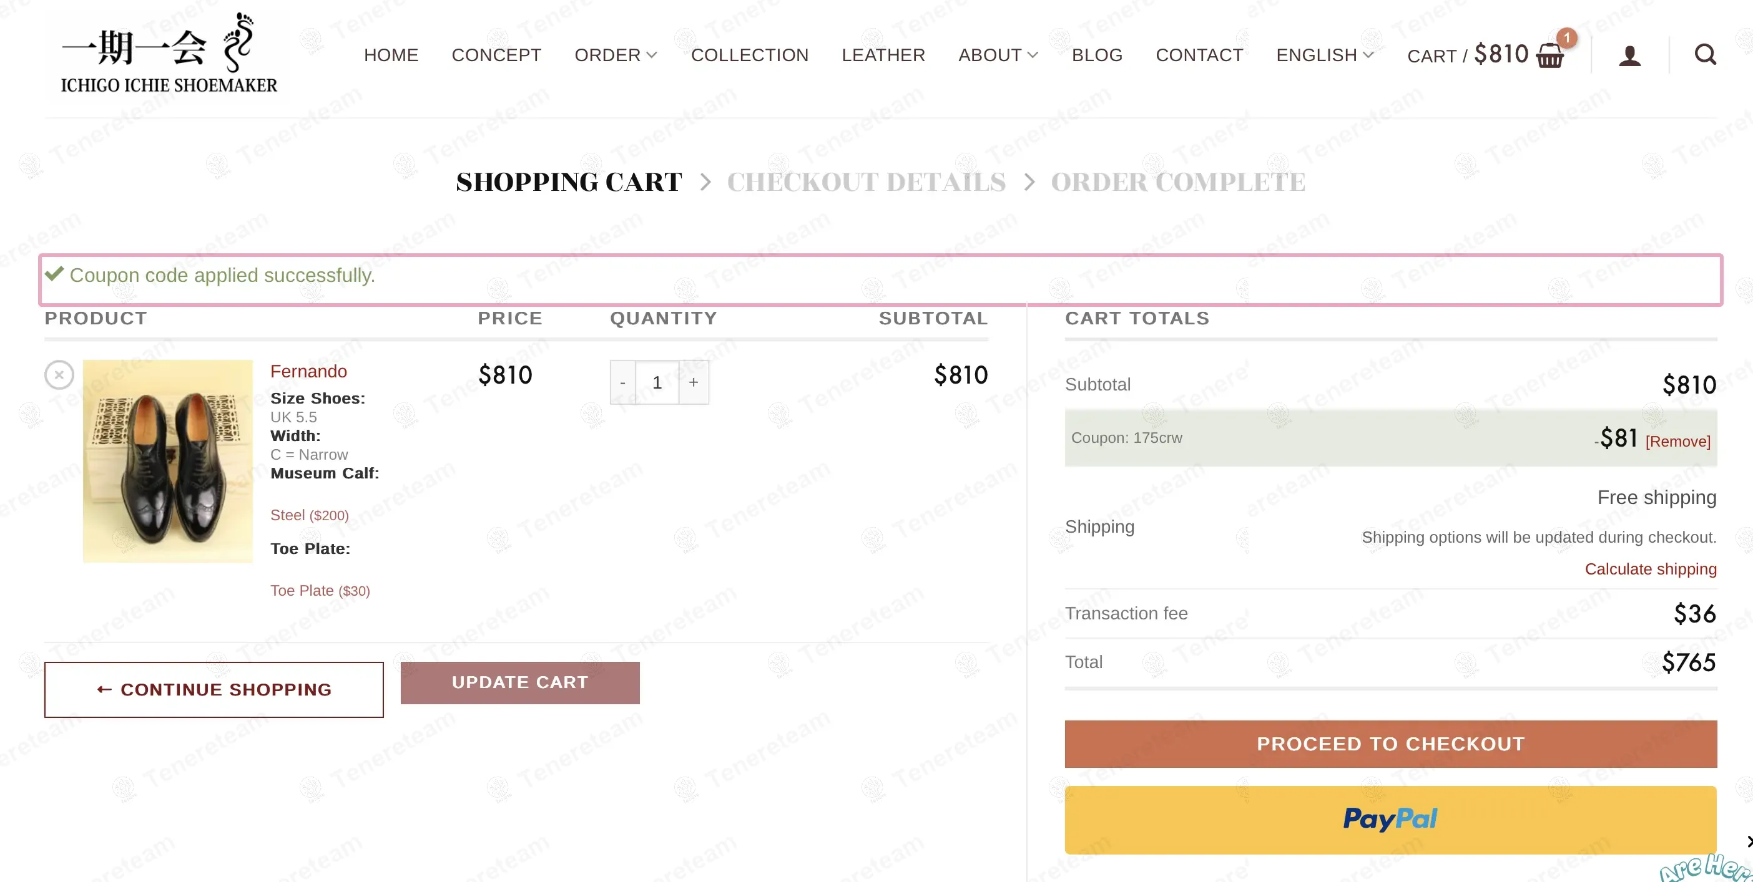1753x882 pixels.
Task: Click the quantity input field
Action: point(657,383)
